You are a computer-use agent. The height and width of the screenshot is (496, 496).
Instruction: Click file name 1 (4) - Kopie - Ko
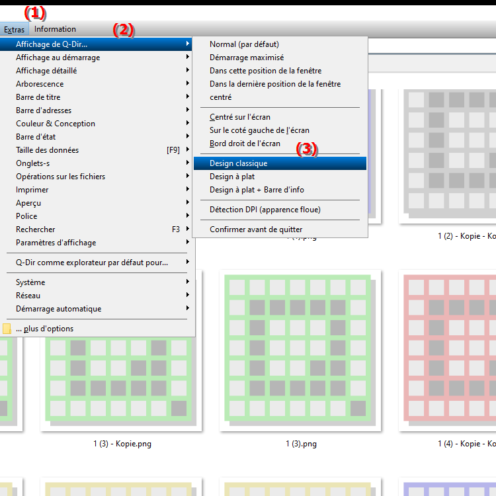tap(467, 444)
